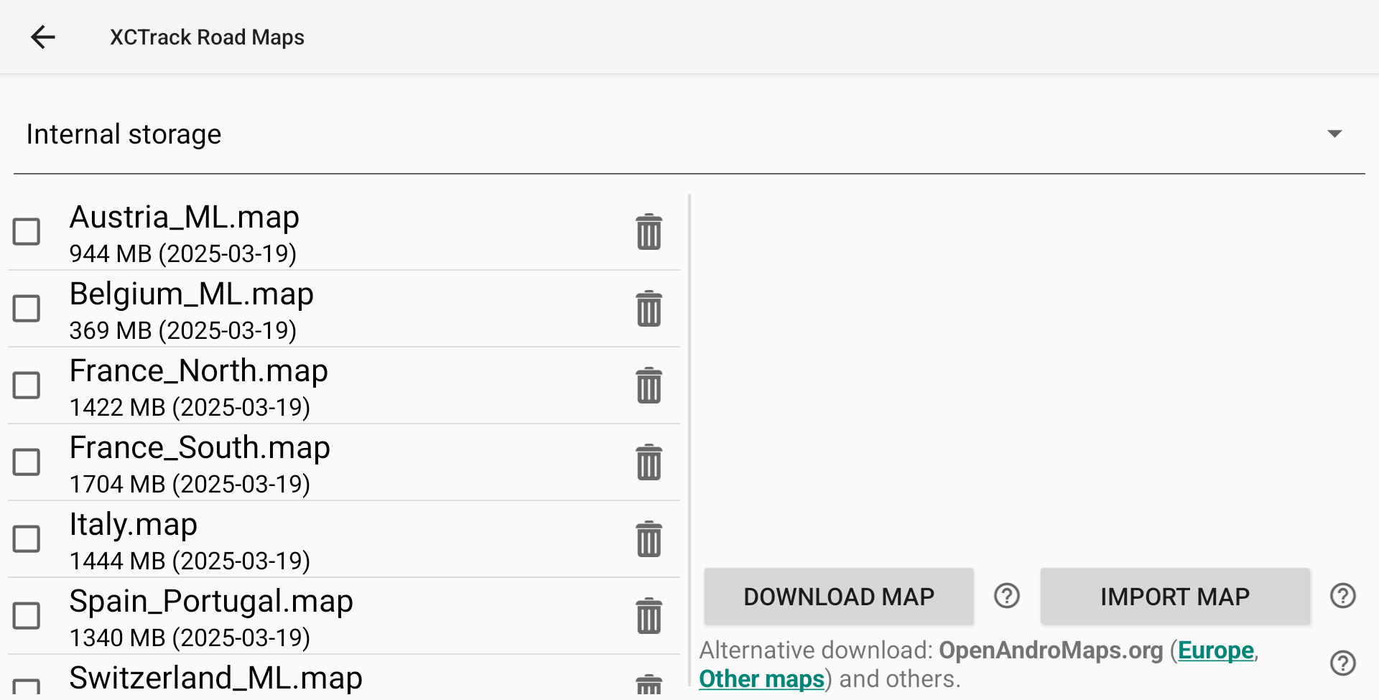The width and height of the screenshot is (1379, 700).
Task: Select the Belgium_ML.map file name
Action: (x=192, y=294)
